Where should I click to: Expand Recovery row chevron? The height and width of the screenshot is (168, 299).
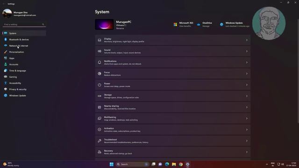247,152
